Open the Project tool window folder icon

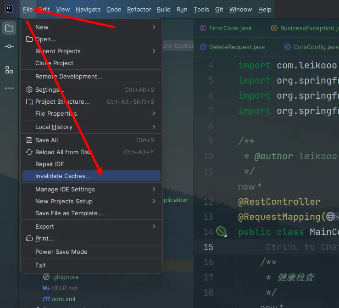pyautogui.click(x=9, y=28)
